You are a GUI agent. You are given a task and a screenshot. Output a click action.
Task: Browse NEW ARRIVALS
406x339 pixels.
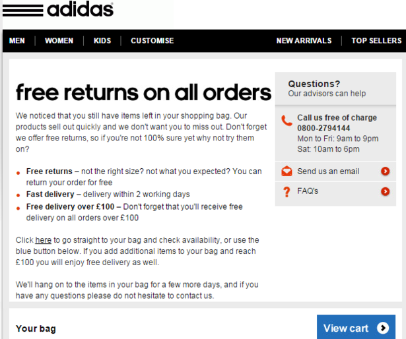pyautogui.click(x=304, y=41)
